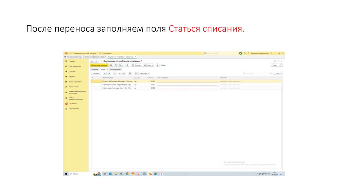Open the 'Create based on' dropdown icon
The image size is (348, 195).
coord(121,65)
